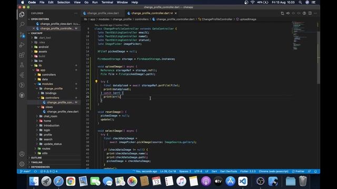The width and height of the screenshot is (337, 189).
Task: Expand the OUTLINE section
Action: tap(54, 157)
